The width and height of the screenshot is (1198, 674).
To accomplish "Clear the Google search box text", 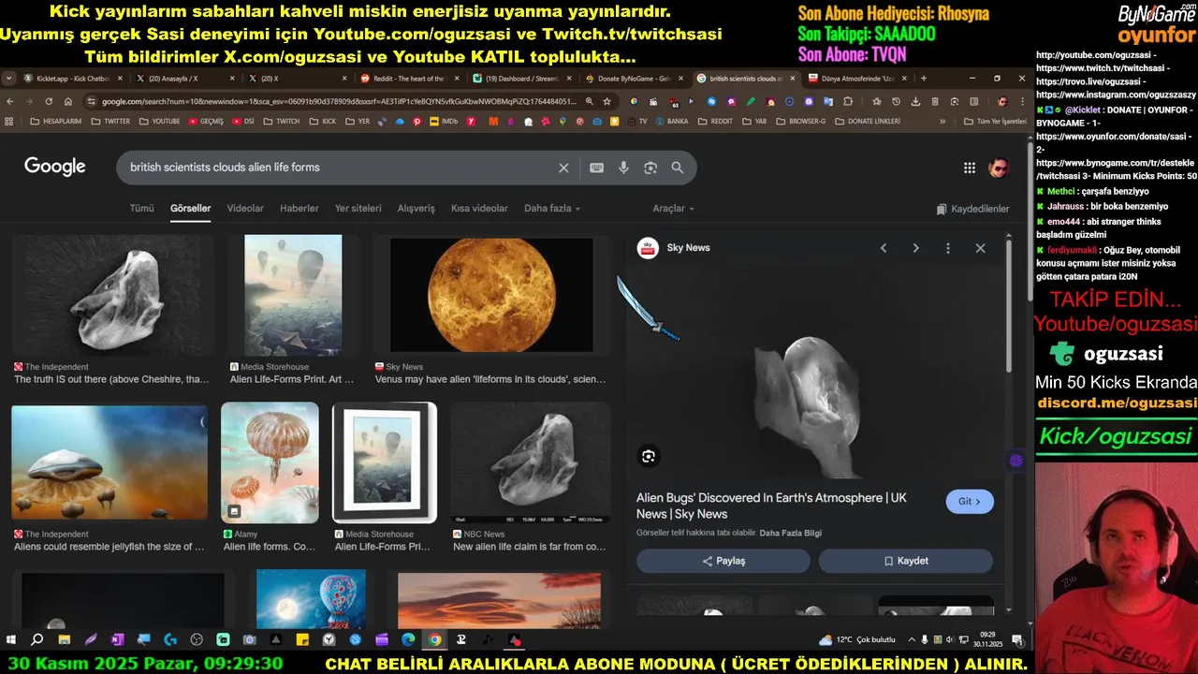I will [x=563, y=168].
